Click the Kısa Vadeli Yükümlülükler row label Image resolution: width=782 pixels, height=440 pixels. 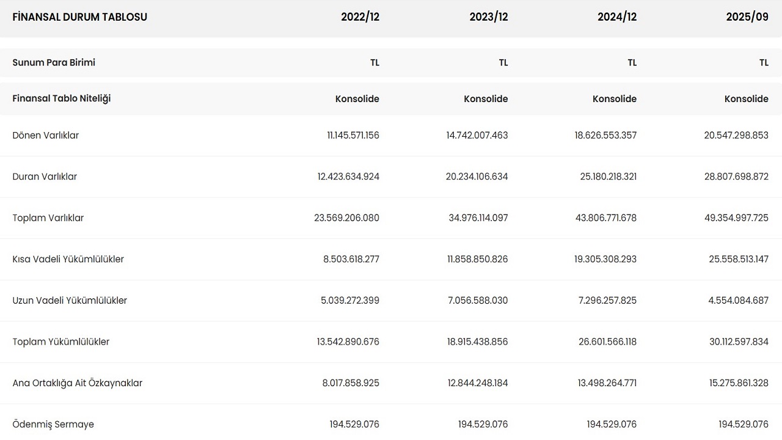(68, 259)
